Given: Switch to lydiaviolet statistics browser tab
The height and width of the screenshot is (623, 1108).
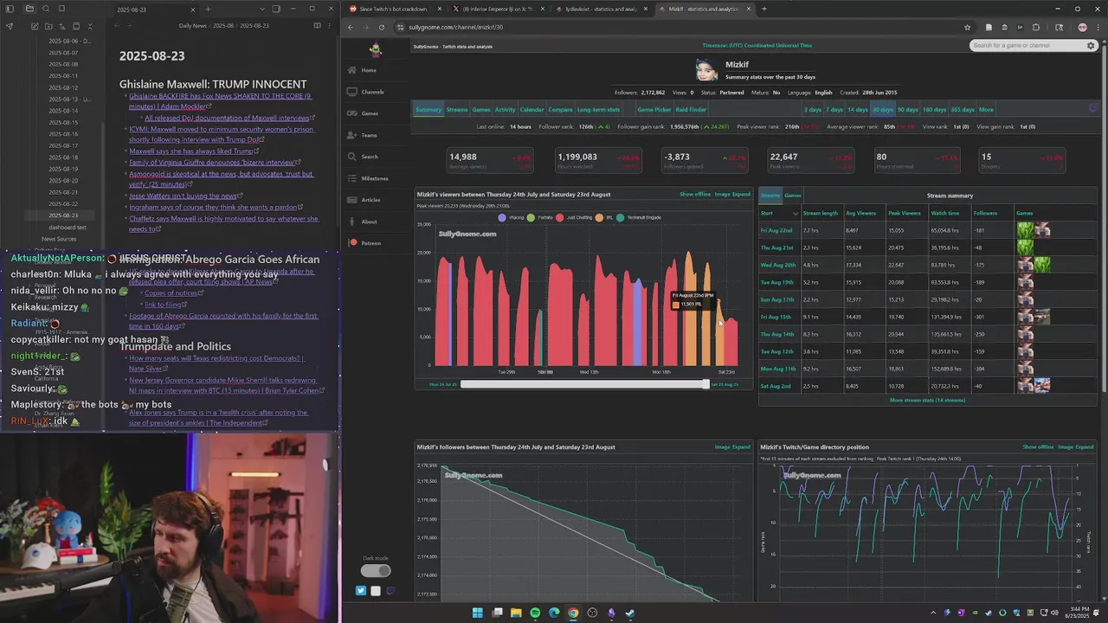Looking at the screenshot, I should (x=601, y=9).
